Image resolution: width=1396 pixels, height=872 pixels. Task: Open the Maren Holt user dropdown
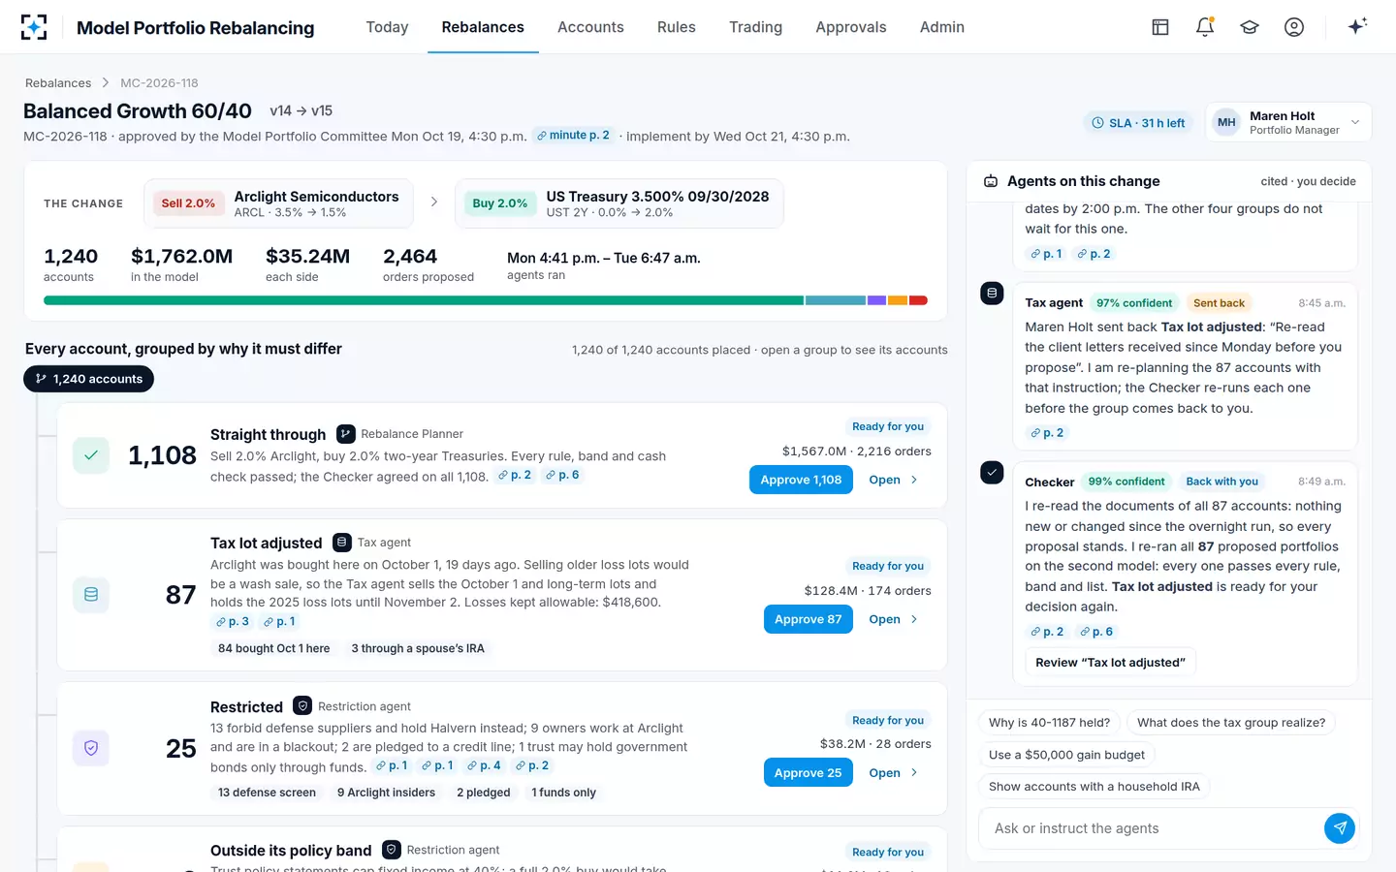(1288, 122)
